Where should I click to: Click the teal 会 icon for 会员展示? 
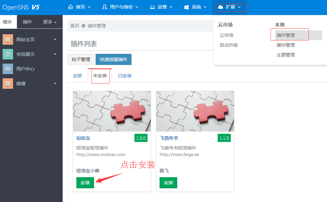click(x=8, y=54)
